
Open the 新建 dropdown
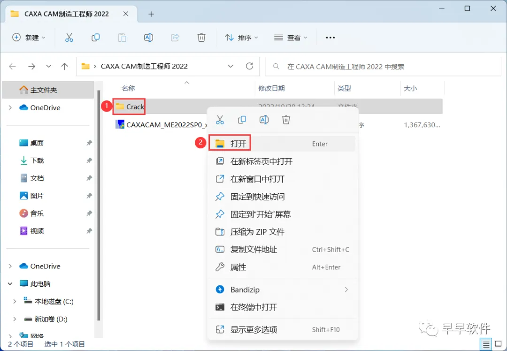(x=29, y=38)
